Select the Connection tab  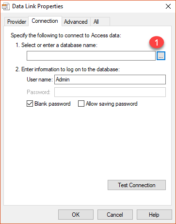pyautogui.click(x=45, y=21)
